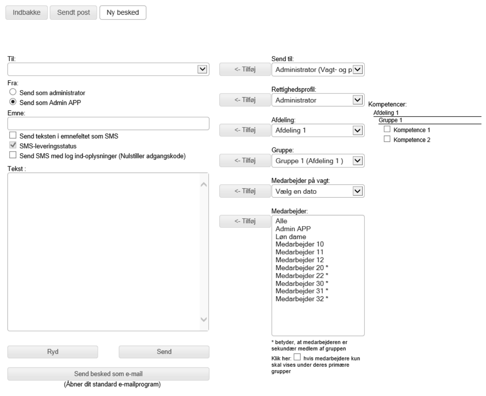Viewport: 486px width, 396px height.
Task: Click inside the Tekst message area
Action: pos(103,251)
